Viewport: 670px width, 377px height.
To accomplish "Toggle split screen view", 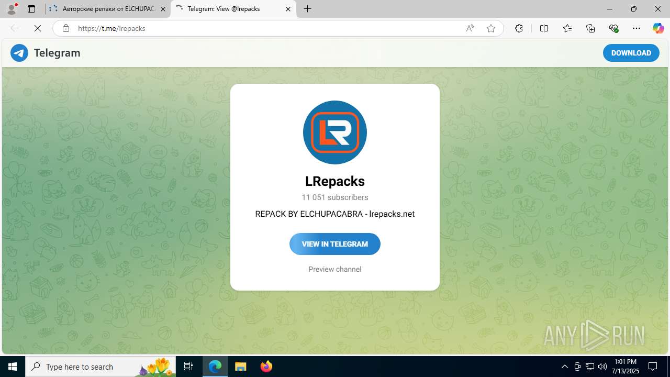I will tap(544, 28).
